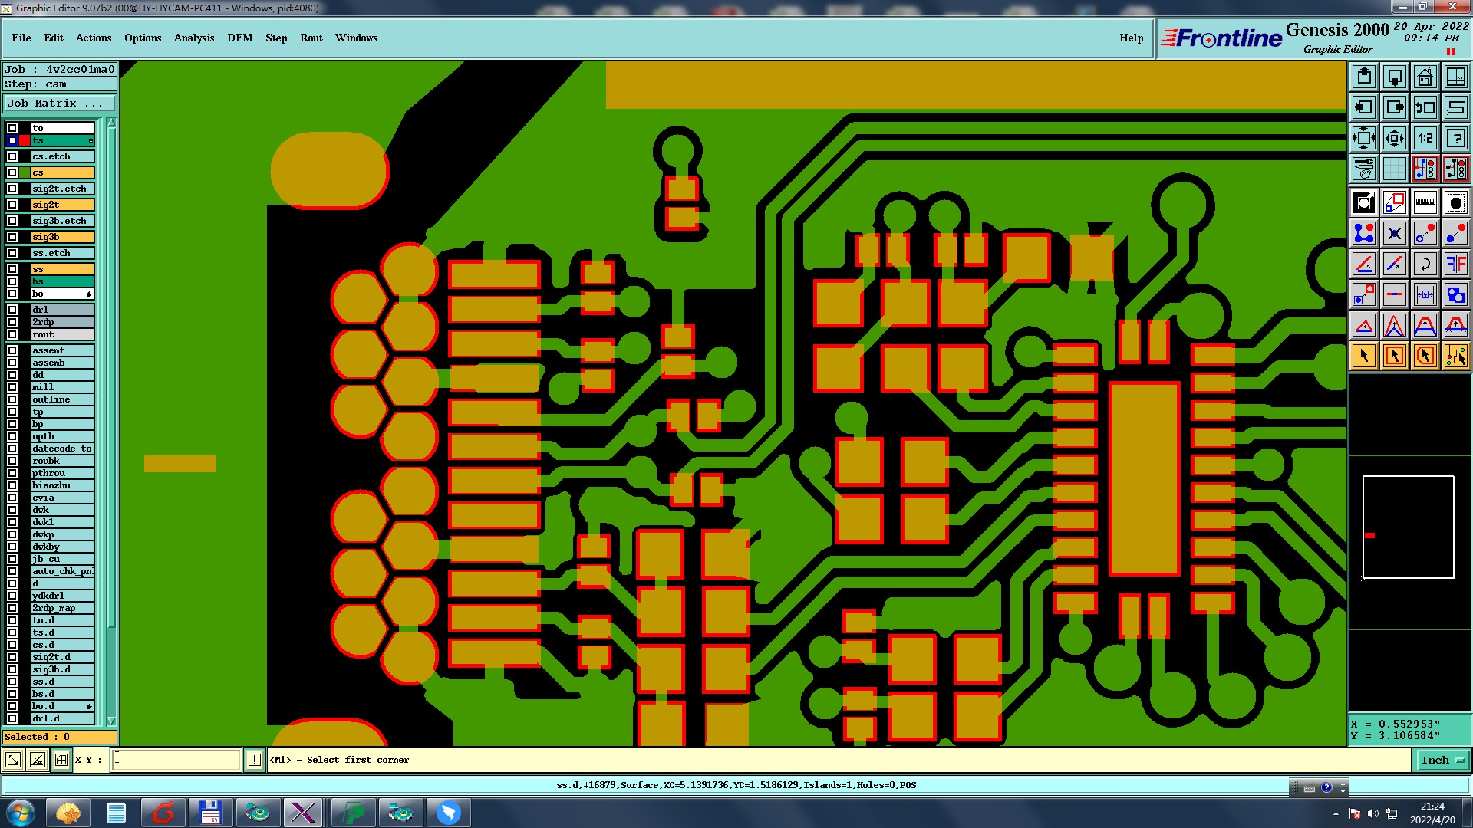Click the ruler measurement icon

click(1425, 202)
